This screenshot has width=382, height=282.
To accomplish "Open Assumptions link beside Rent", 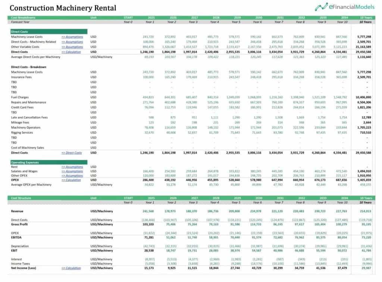I will click(x=72, y=167).
